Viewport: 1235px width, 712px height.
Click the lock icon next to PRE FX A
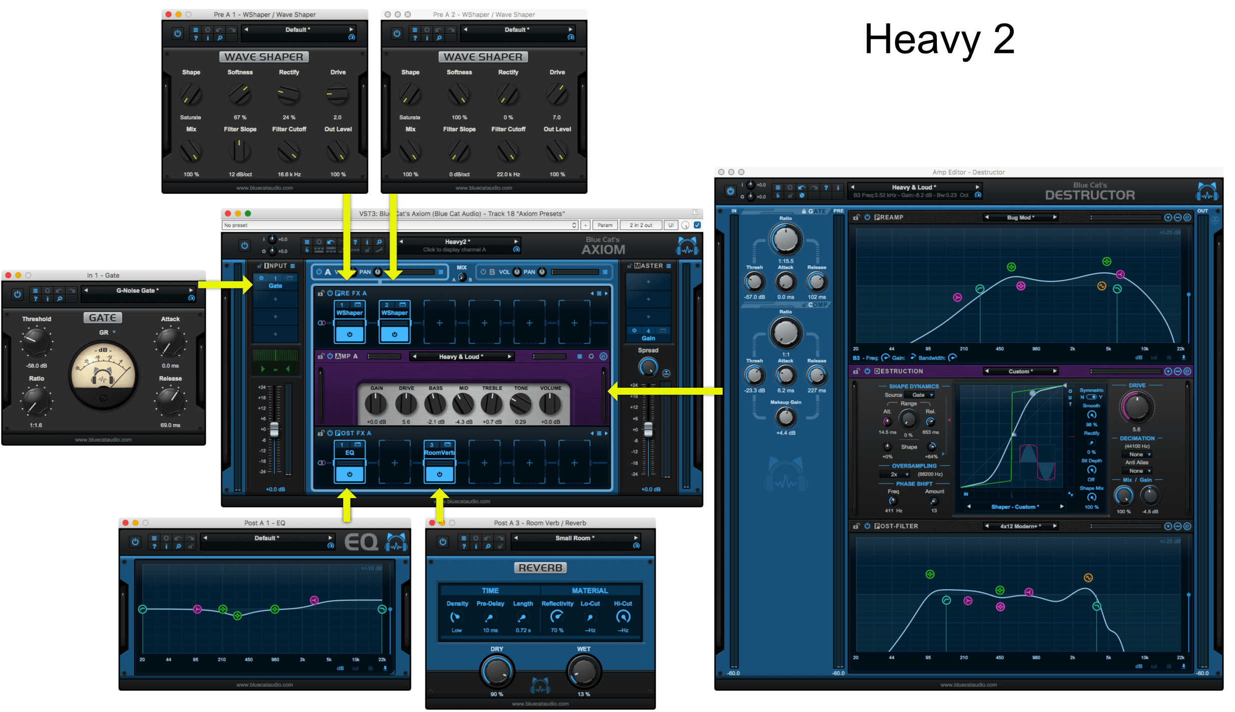(x=321, y=293)
